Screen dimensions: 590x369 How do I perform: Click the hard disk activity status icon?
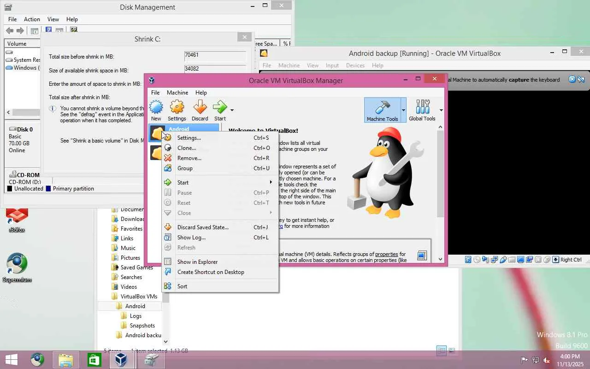pos(468,260)
